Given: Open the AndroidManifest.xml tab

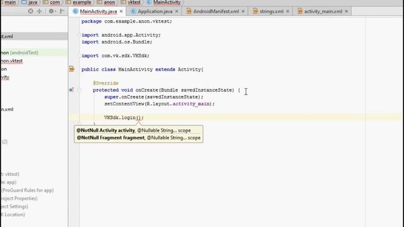Looking at the screenshot, I should click(x=216, y=11).
